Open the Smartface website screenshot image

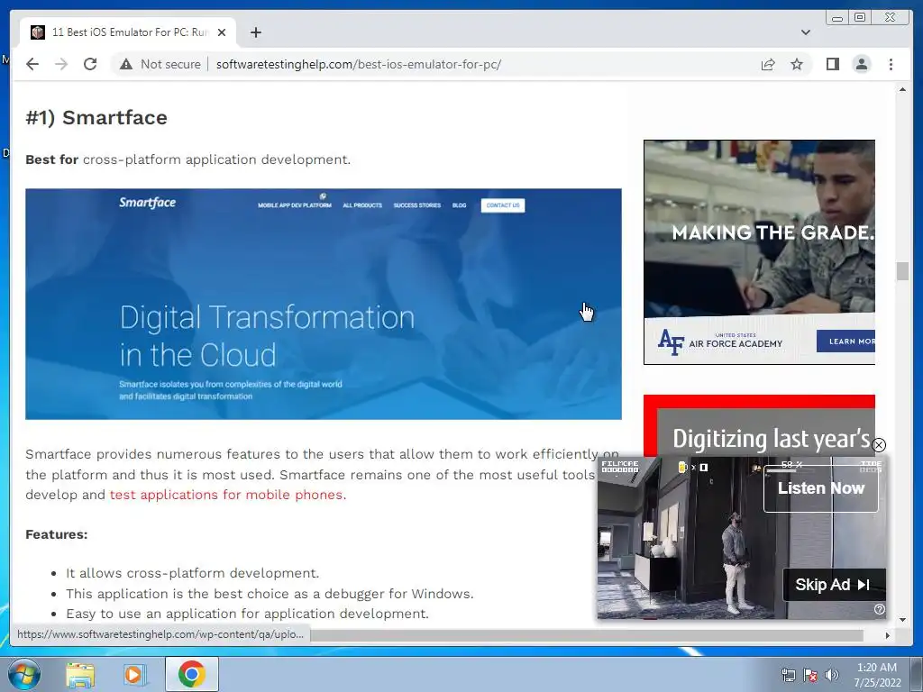click(324, 304)
